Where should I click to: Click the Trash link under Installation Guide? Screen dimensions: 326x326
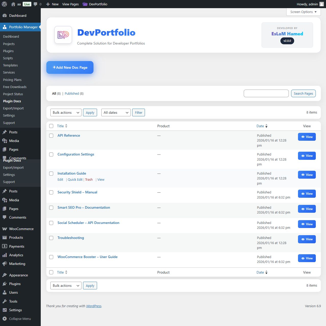tap(89, 179)
